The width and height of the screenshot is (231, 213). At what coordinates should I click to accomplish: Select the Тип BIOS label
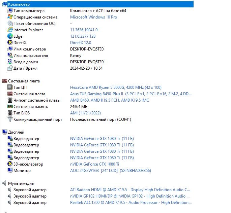click(22, 113)
